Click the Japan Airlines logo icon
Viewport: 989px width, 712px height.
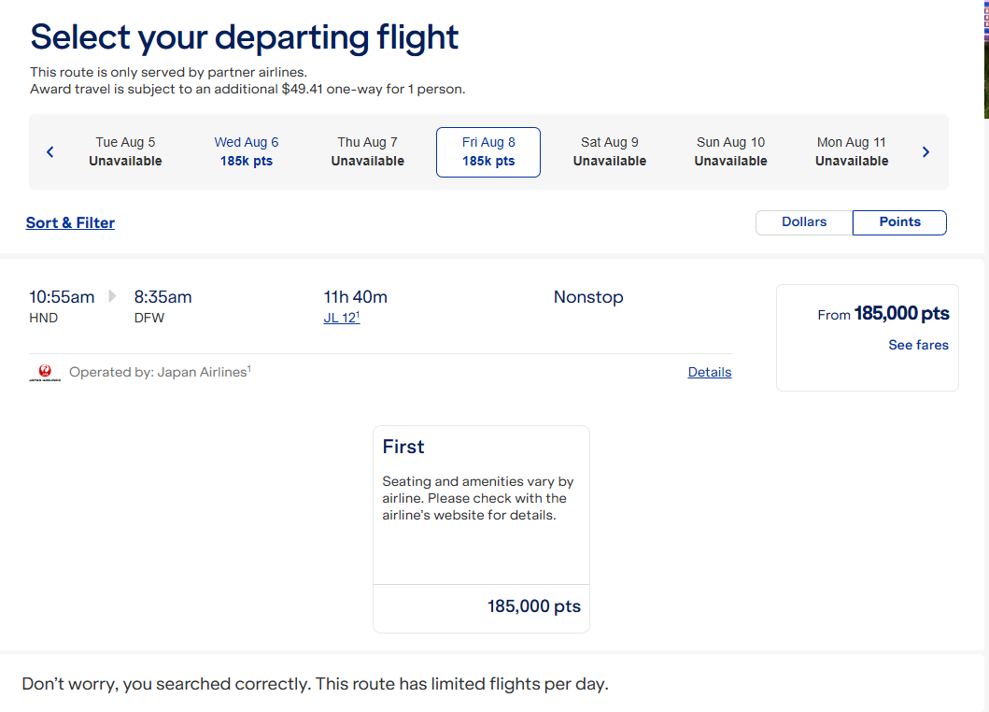[x=44, y=373]
